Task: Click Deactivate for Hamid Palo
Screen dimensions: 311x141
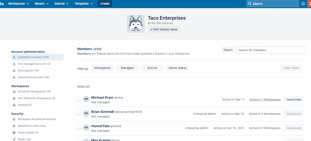Action: 294,128
